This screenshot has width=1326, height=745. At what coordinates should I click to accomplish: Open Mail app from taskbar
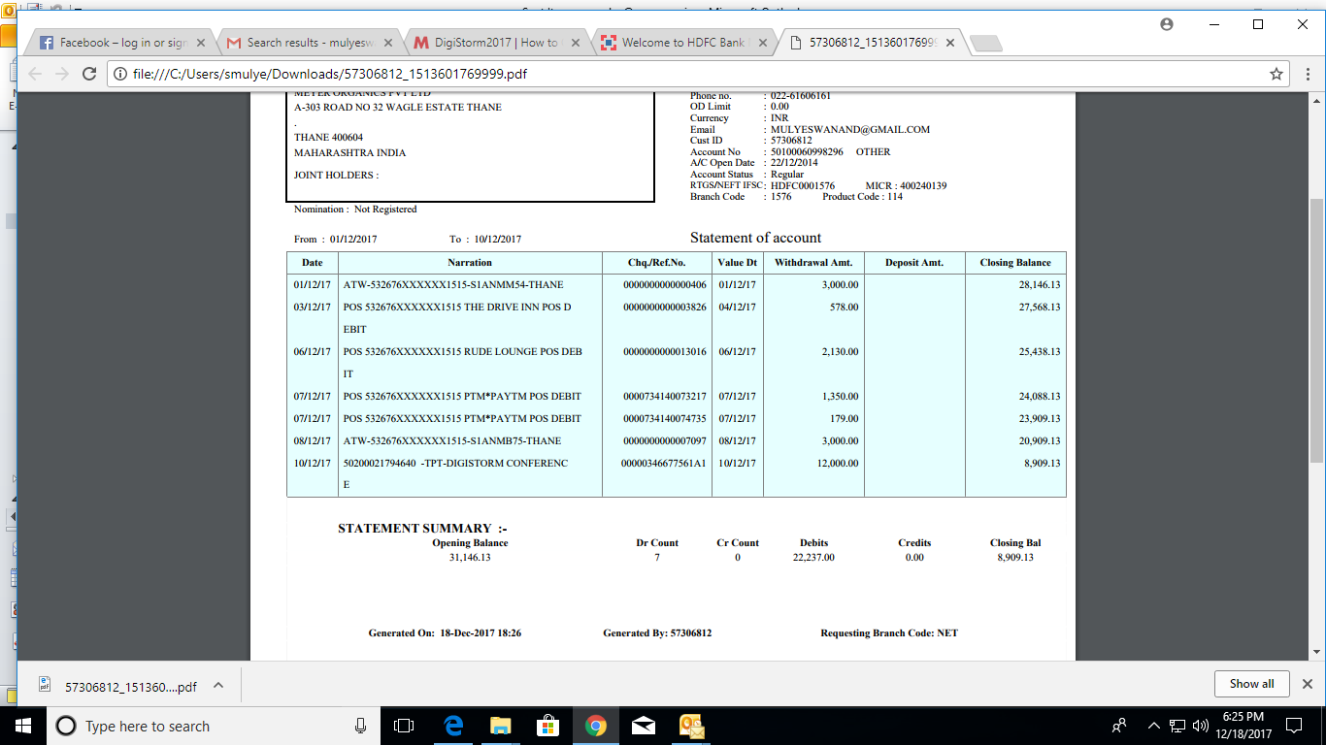point(643,726)
